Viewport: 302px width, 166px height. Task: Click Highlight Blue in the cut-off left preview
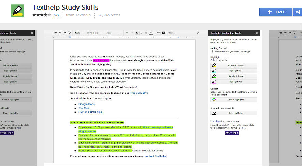pos(16,71)
